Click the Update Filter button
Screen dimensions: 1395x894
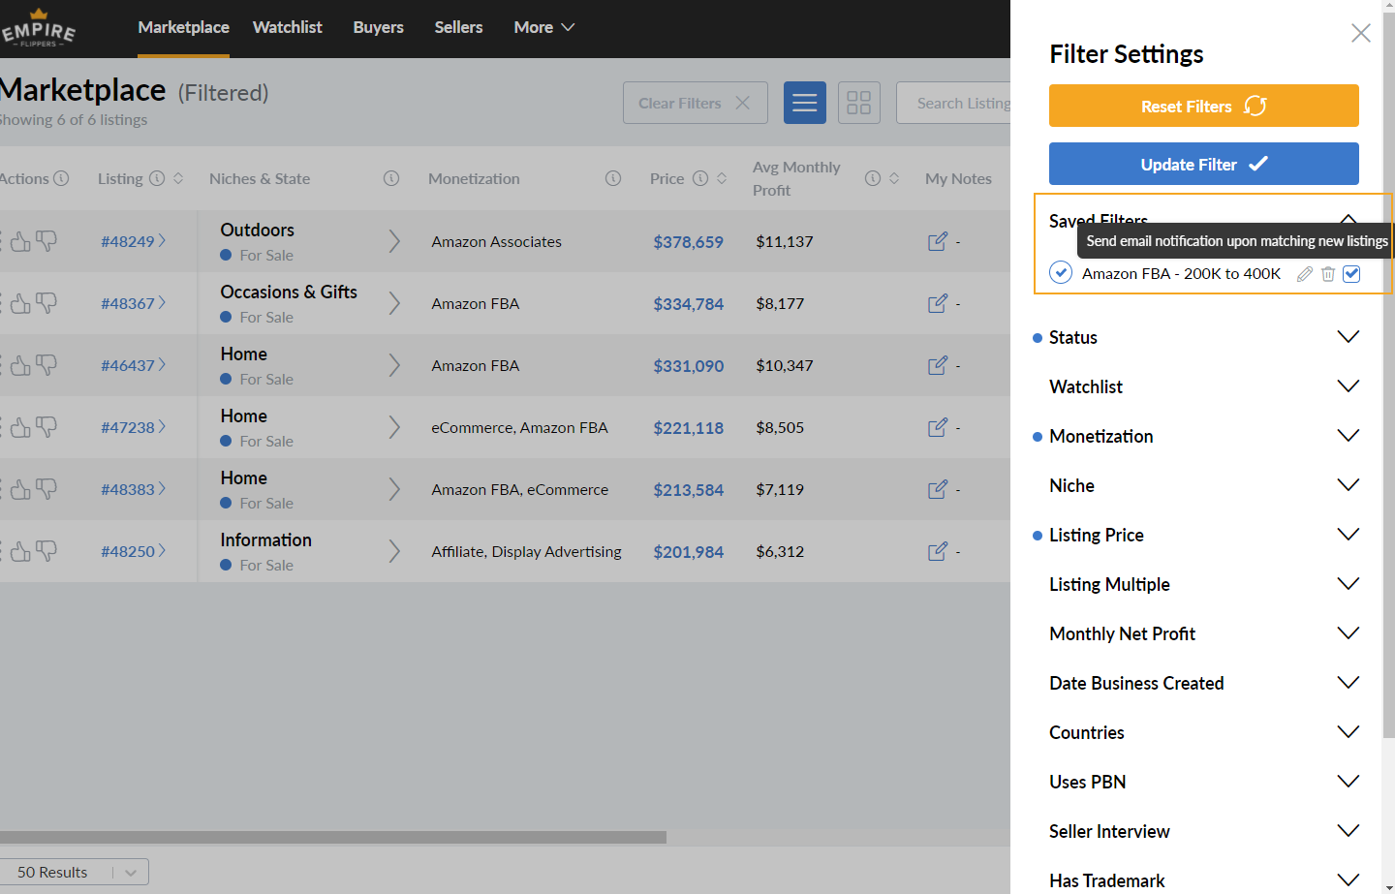1203,164
